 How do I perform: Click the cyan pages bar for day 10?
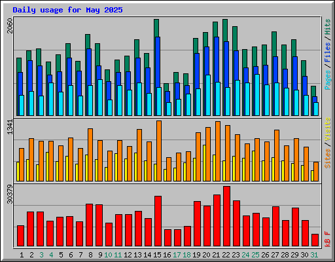coord(110,107)
